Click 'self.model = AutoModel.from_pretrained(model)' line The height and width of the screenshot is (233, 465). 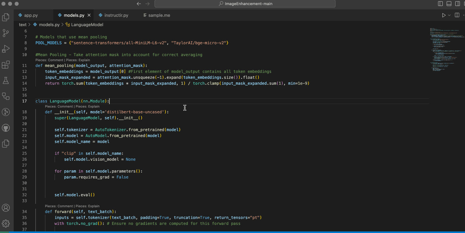click(x=108, y=136)
